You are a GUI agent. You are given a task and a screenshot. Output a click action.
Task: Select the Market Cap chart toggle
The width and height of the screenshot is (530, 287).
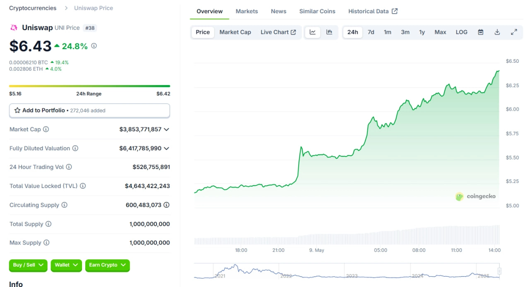coord(235,32)
